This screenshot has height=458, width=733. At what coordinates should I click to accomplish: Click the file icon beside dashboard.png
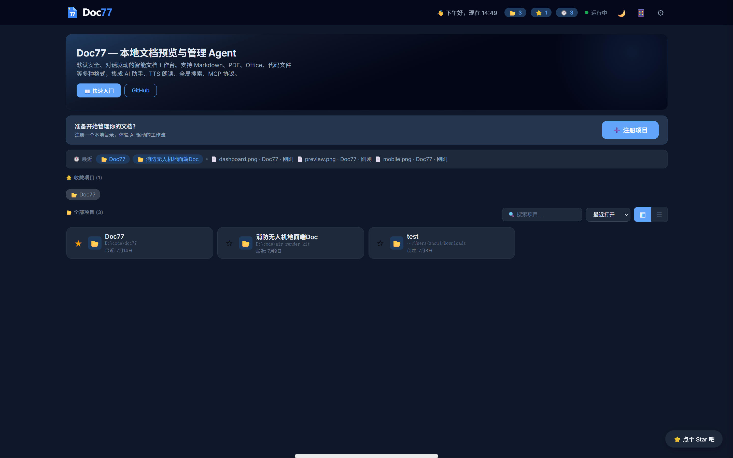pyautogui.click(x=214, y=159)
